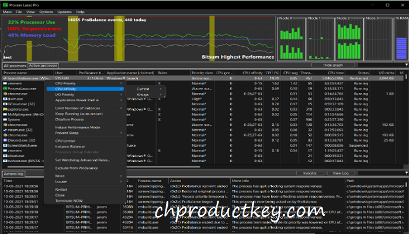
Task: Click the ScreenSketch.exe process icon
Action: point(5,145)
